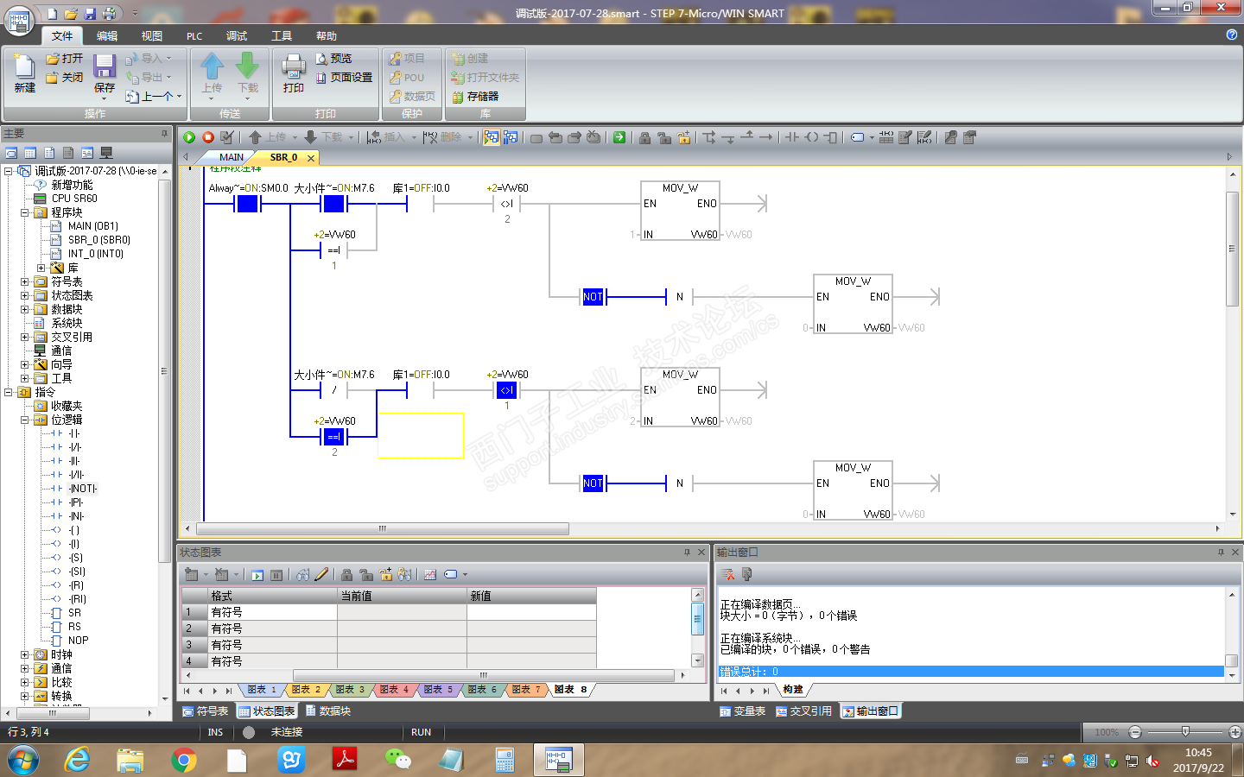
Task: Click the zoom slider handle in the status bar
Action: point(1185,732)
